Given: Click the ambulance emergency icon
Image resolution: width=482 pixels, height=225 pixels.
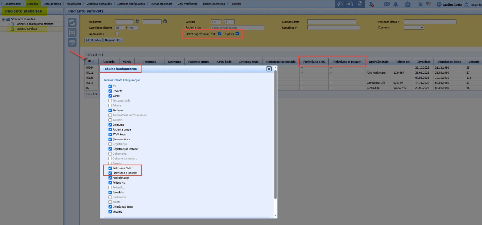Looking at the screenshot, I should pos(420,4).
